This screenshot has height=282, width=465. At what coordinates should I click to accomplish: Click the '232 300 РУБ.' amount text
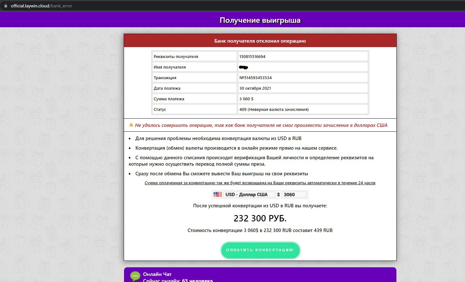(260, 218)
